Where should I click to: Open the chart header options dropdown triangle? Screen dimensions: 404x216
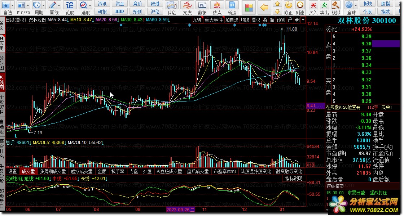[x=303, y=20]
